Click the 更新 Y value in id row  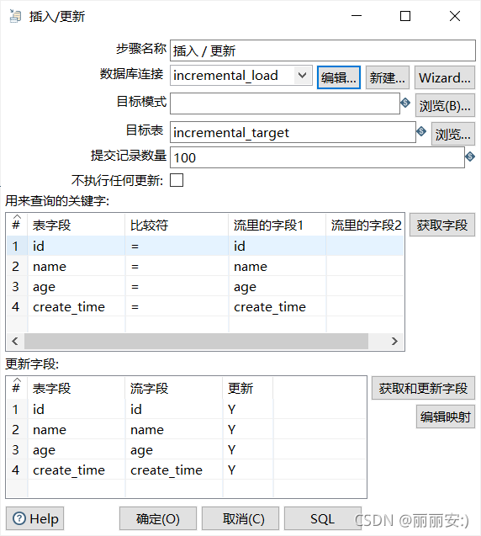248,409
